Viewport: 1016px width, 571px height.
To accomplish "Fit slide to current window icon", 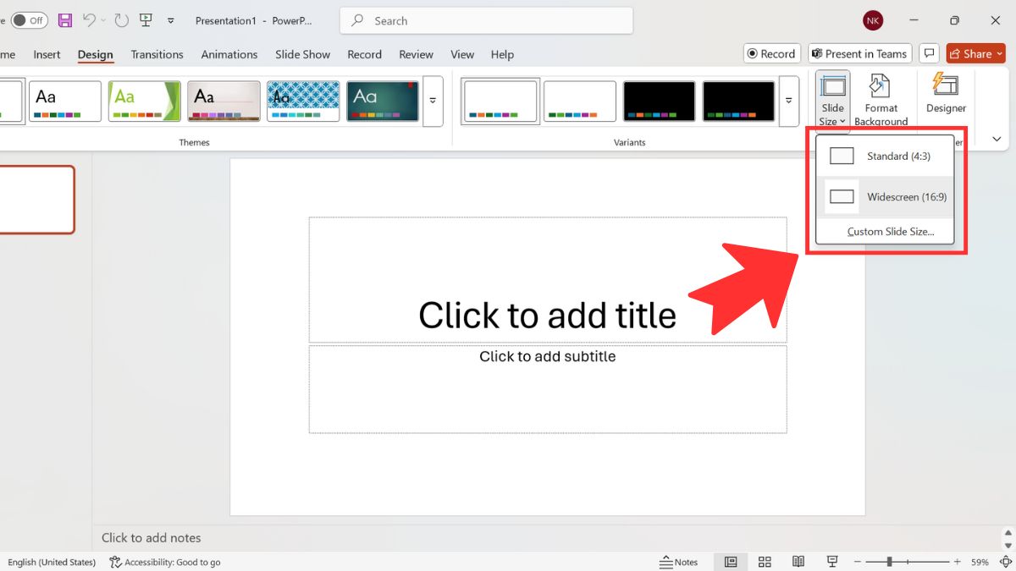I will (x=1005, y=562).
